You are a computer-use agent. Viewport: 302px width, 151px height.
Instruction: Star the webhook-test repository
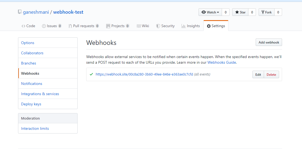240,12
